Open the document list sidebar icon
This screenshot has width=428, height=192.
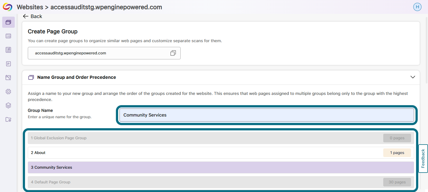tap(8, 64)
